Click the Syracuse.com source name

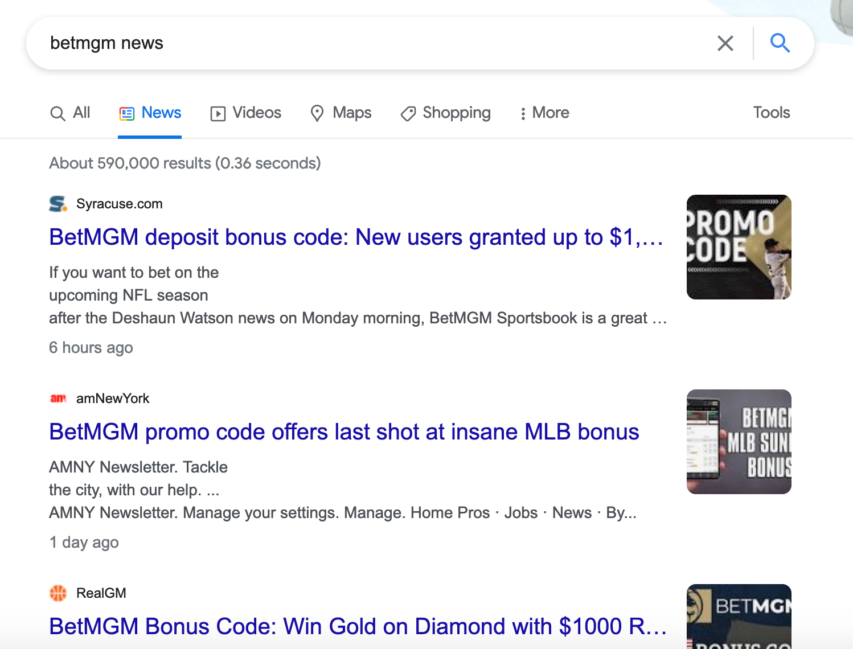pos(120,204)
